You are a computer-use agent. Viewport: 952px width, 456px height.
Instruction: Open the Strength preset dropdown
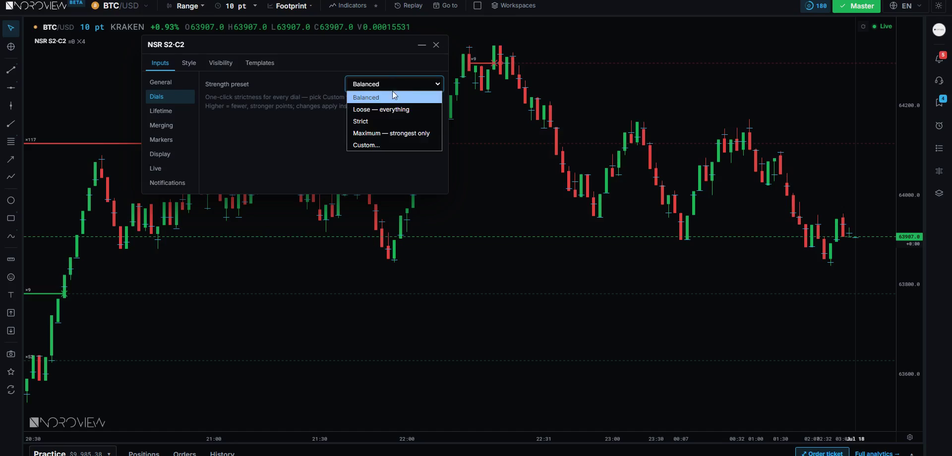pyautogui.click(x=394, y=84)
